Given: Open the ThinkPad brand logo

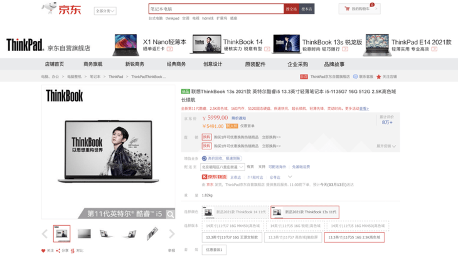Looking at the screenshot, I should pos(24,45).
